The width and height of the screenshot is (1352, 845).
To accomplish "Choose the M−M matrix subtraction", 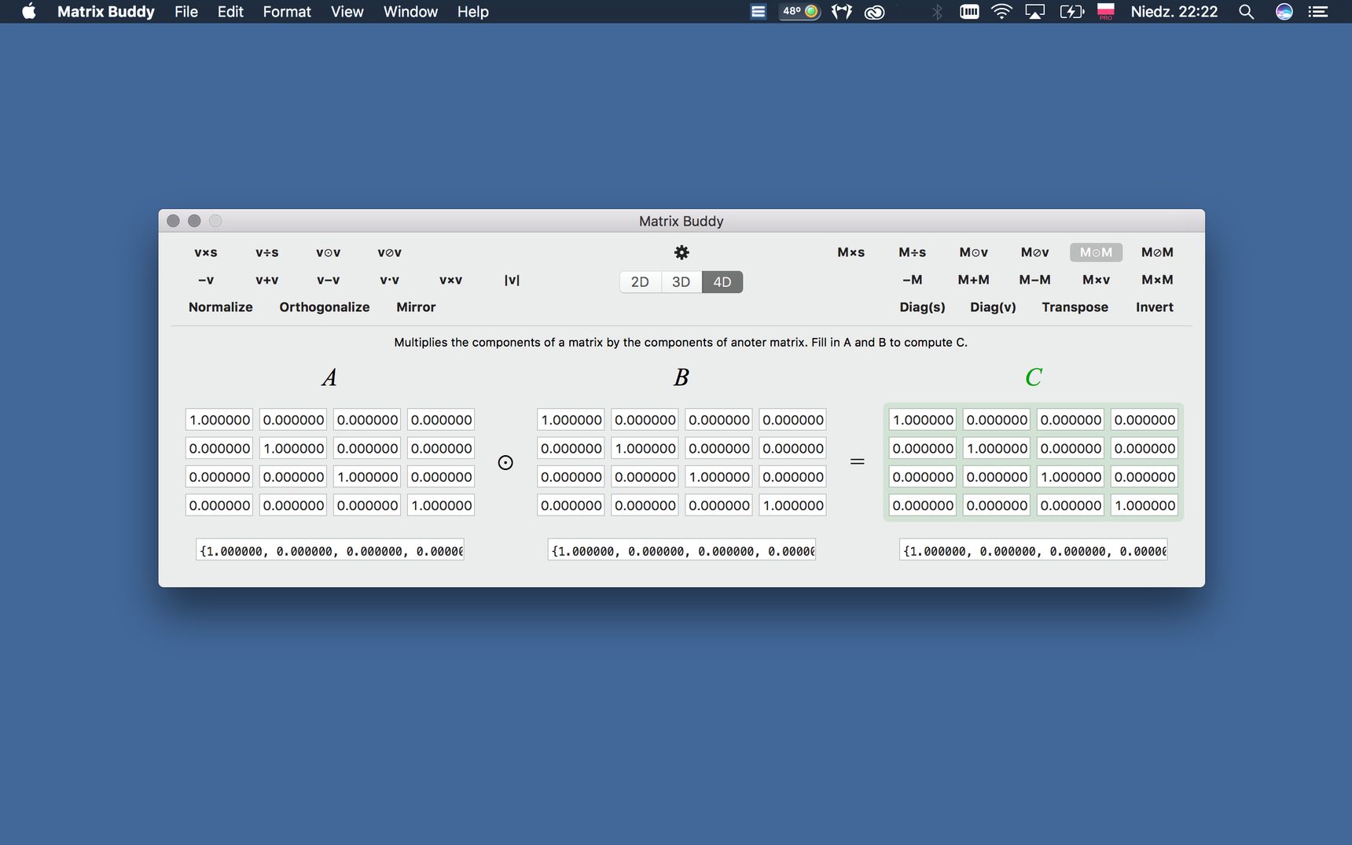I will click(1035, 280).
